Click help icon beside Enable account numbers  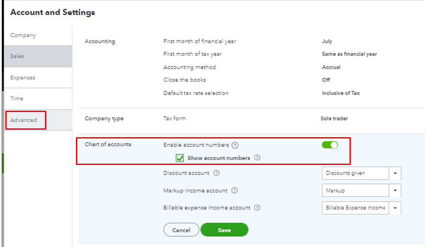coord(235,145)
